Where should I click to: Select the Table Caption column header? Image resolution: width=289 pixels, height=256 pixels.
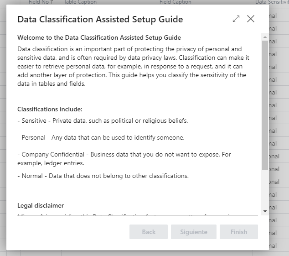(x=81, y=2)
